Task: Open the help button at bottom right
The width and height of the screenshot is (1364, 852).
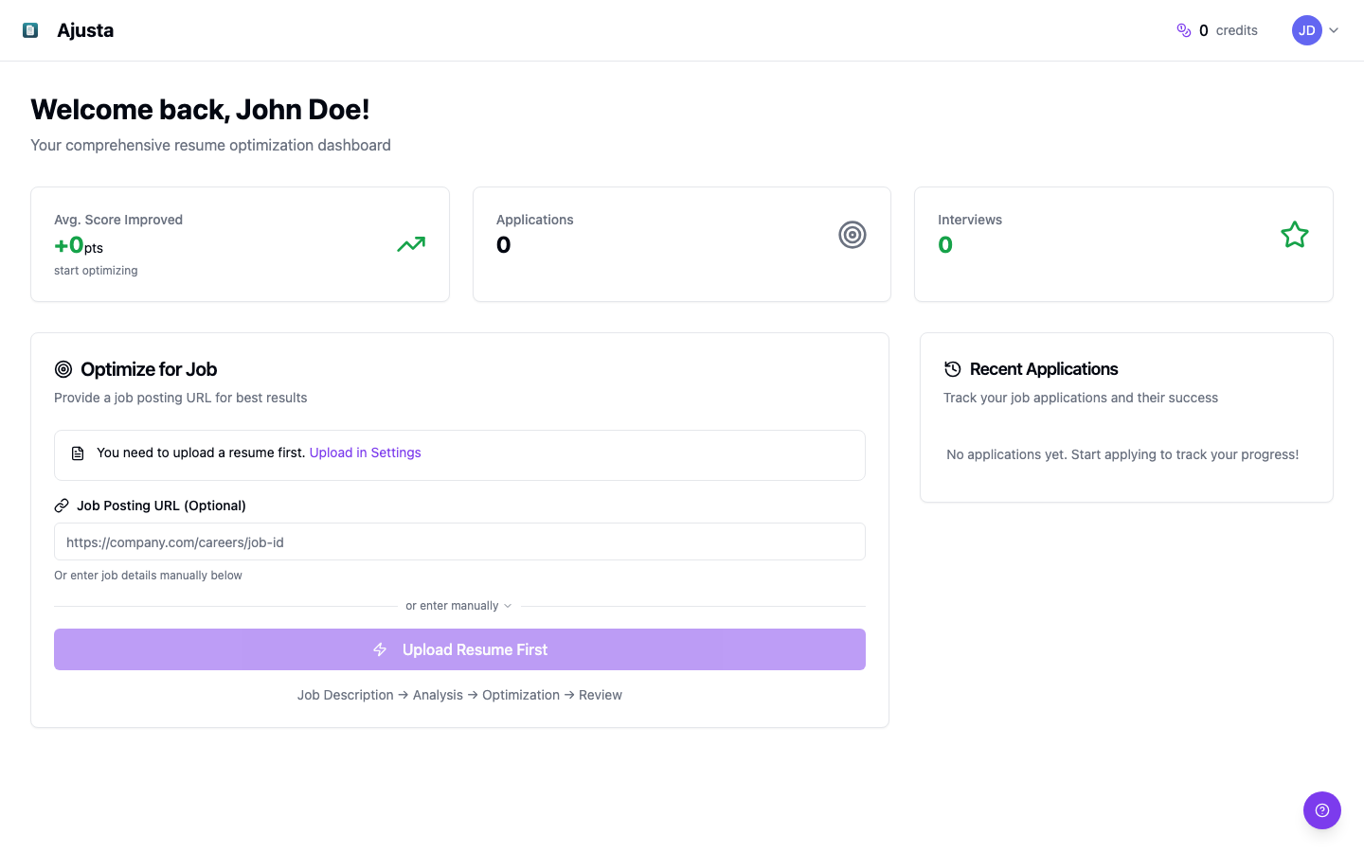Action: pyautogui.click(x=1322, y=810)
